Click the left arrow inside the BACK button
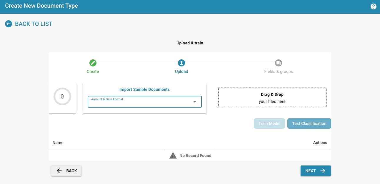Viewport: 380px width, 184px height. (x=59, y=171)
